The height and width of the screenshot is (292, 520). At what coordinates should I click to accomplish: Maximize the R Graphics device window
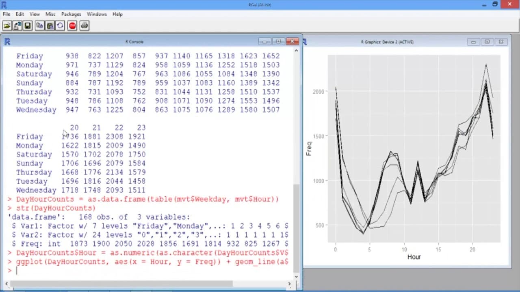[x=487, y=42]
